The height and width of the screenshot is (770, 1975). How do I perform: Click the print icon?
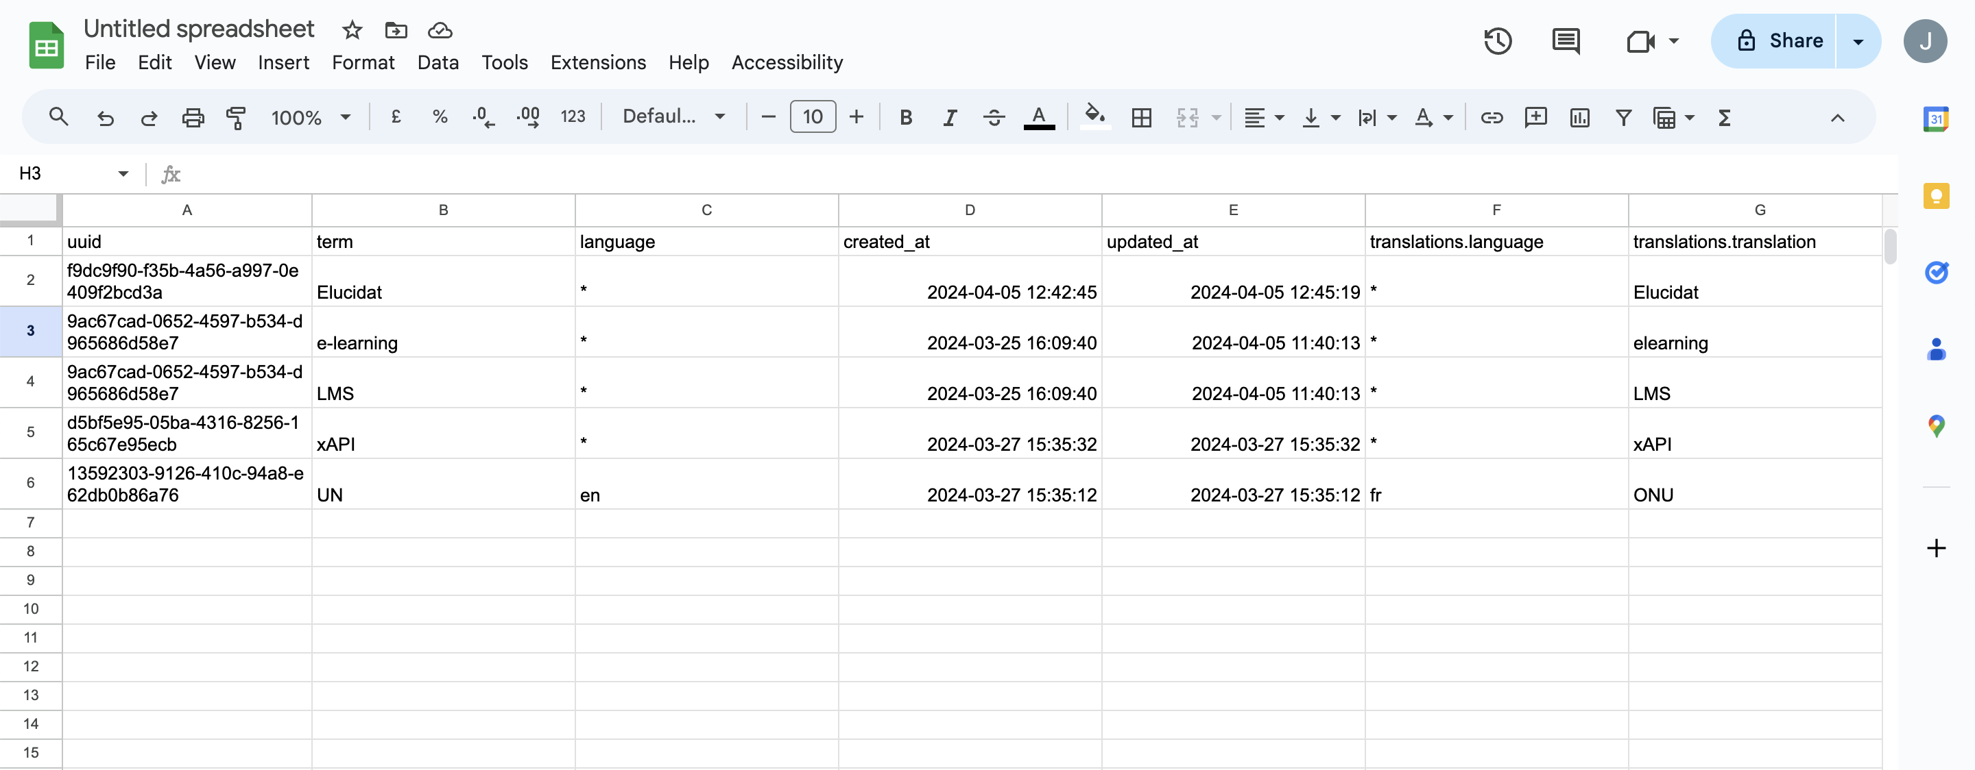193,117
